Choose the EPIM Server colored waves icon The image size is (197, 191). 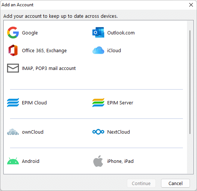(x=98, y=103)
